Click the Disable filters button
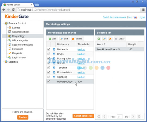147x122 pixels. (23, 117)
